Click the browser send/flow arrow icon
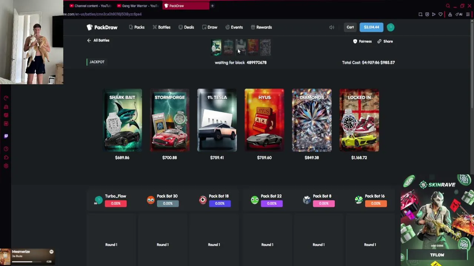474x266 pixels. coord(434,14)
